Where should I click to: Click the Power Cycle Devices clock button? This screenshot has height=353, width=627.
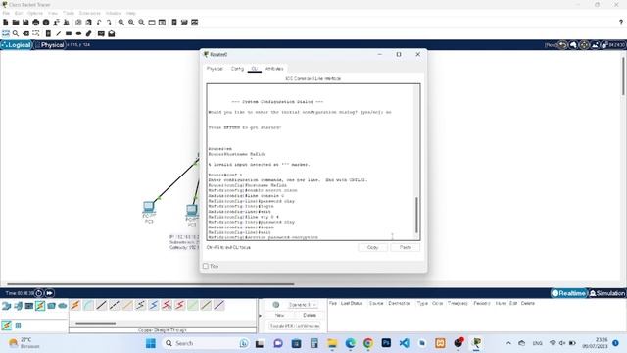pos(39,293)
